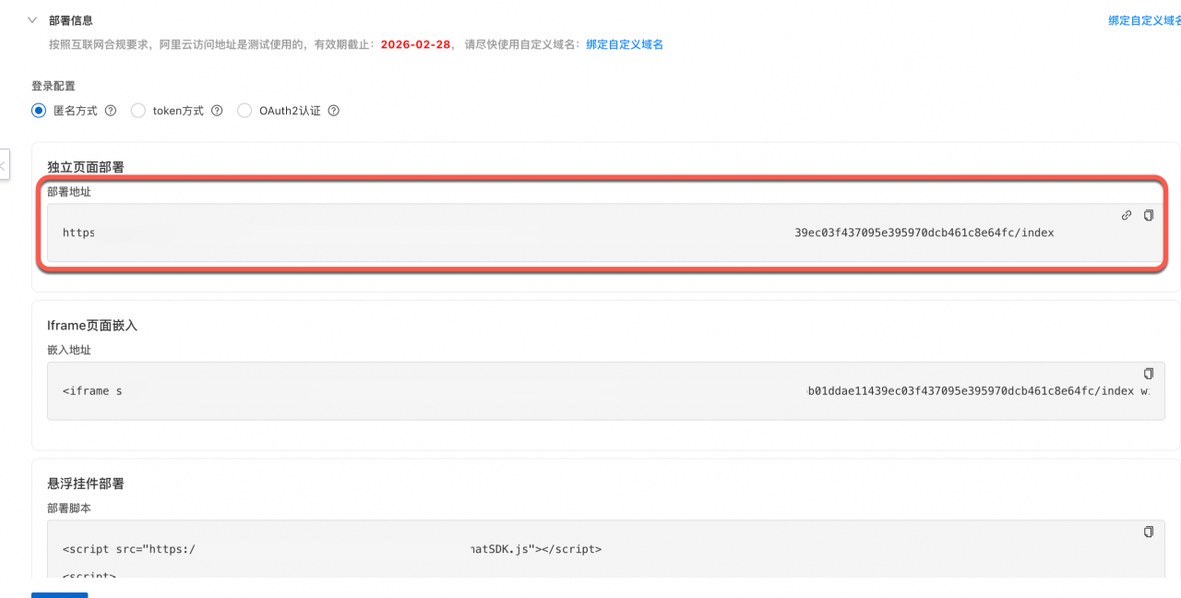The height and width of the screenshot is (598, 1181).
Task: Expand the collapsed left side panel handle
Action: point(4,166)
